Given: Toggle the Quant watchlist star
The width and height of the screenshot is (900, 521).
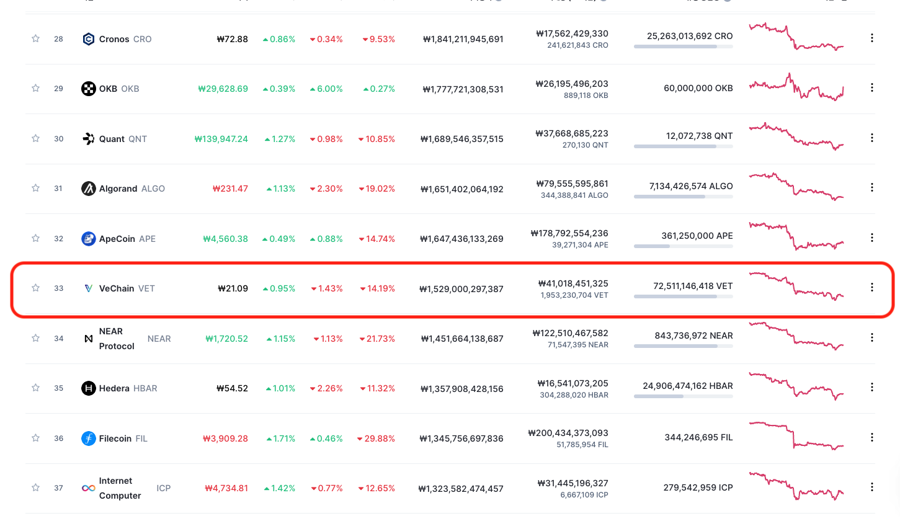Looking at the screenshot, I should pos(35,138).
